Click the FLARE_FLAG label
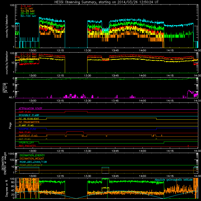Screen dimensions: 201x201 26,125
